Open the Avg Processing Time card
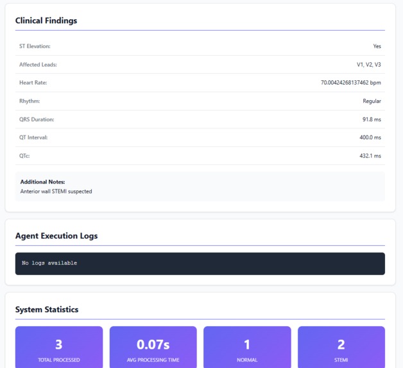 click(153, 347)
